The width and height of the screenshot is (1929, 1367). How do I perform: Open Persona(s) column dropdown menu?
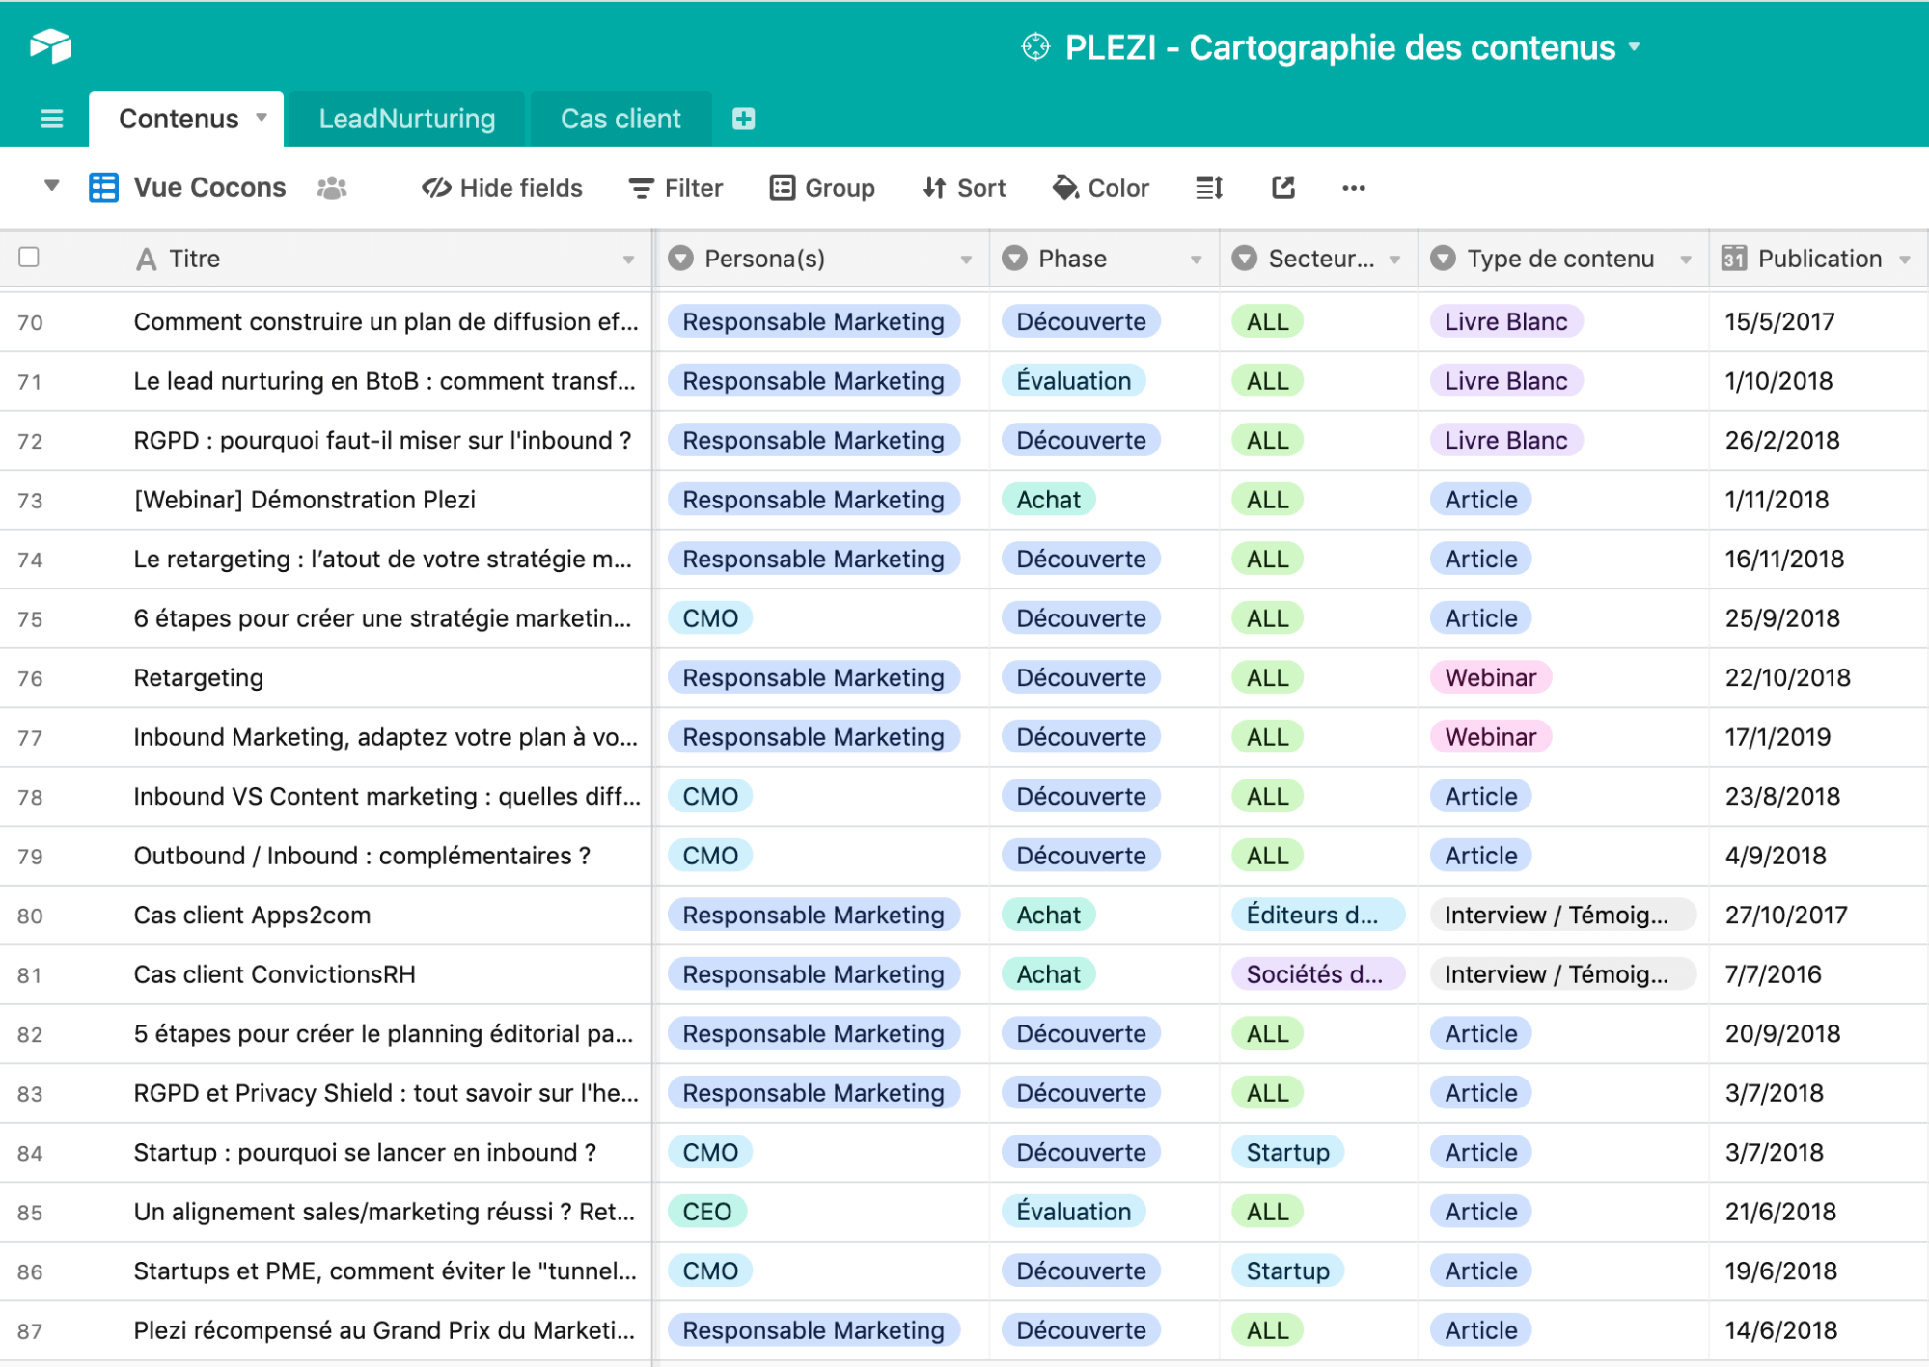[x=966, y=260]
